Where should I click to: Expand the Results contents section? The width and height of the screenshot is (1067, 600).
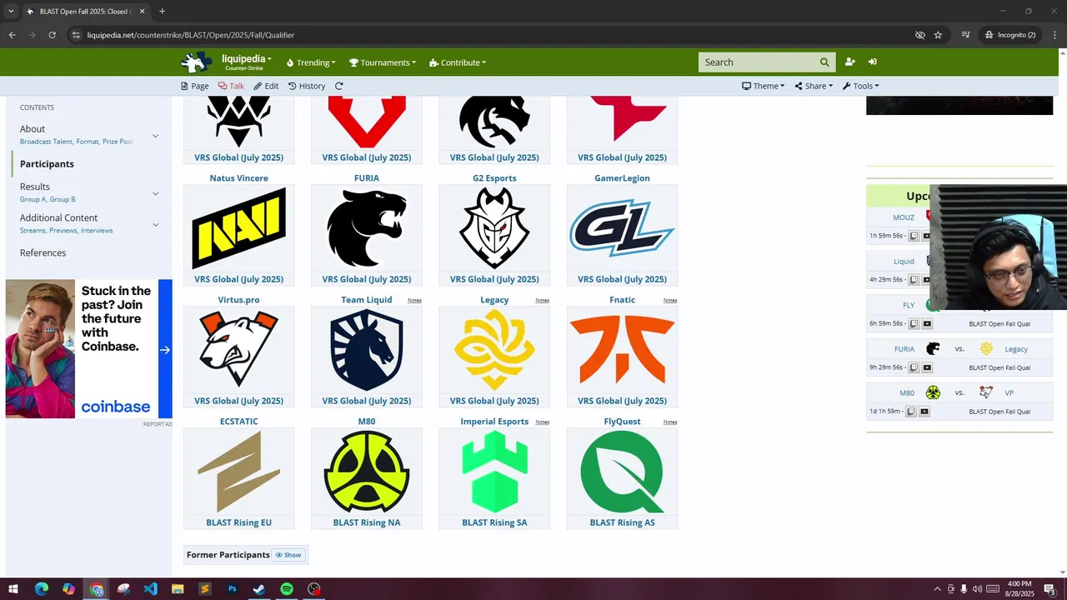(x=155, y=193)
